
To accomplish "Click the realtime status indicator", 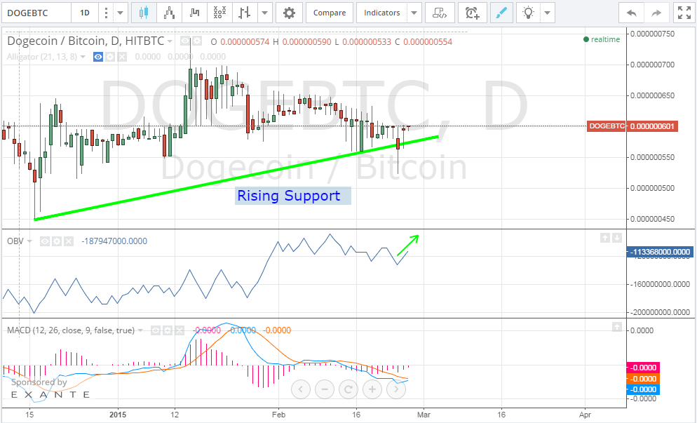I will pos(602,39).
